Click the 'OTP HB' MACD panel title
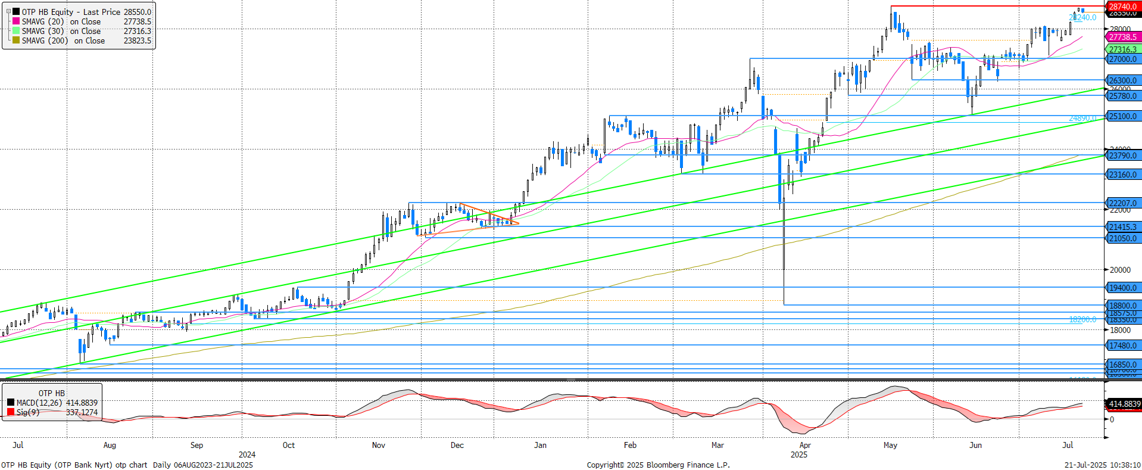 coord(52,393)
